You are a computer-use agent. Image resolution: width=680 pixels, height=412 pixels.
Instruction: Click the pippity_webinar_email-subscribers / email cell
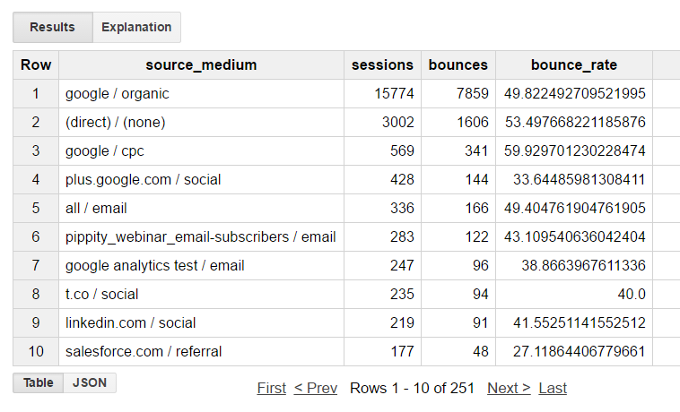point(201,236)
